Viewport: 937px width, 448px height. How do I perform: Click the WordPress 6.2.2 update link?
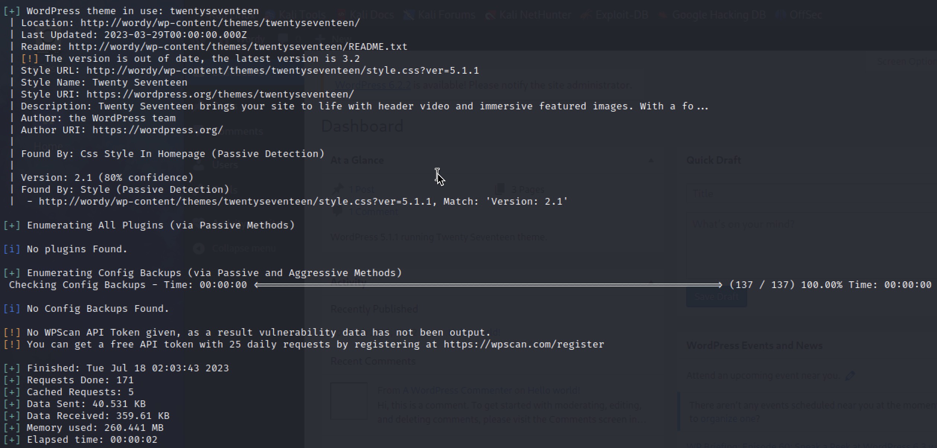coord(373,85)
